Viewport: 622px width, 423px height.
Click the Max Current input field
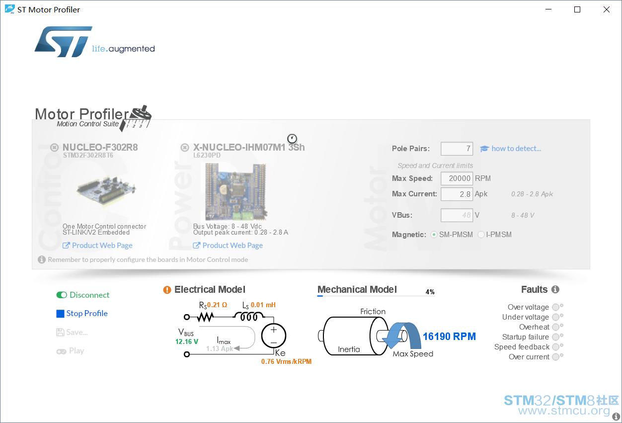tap(457, 194)
